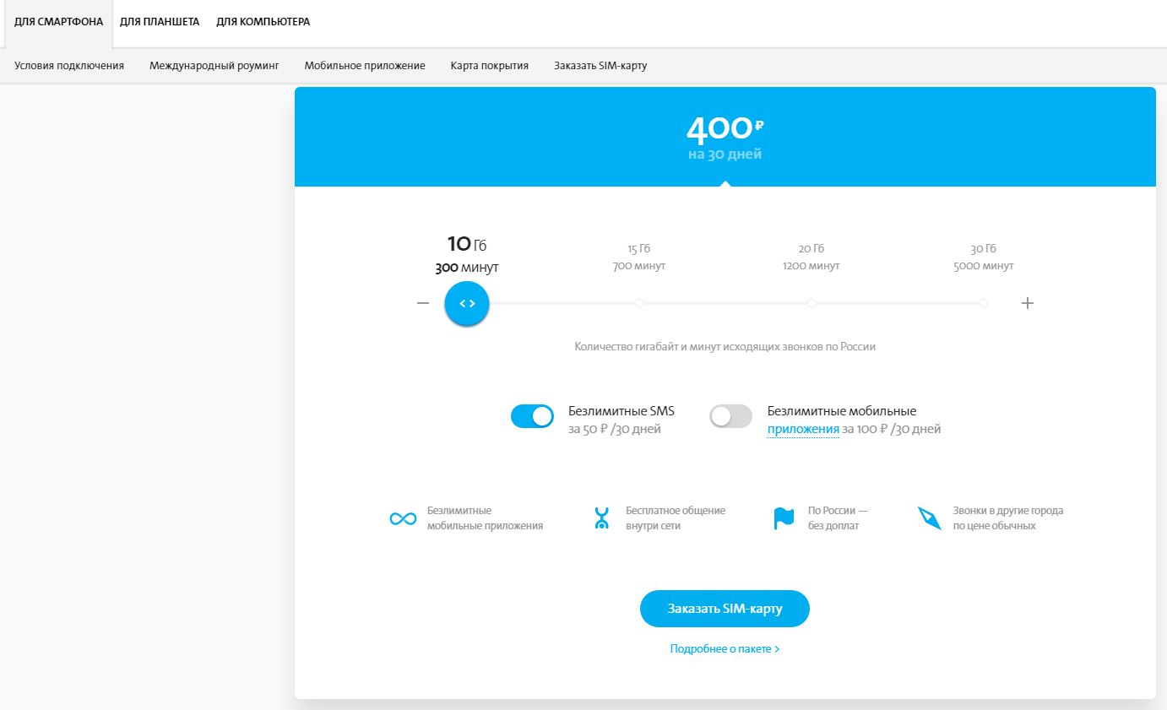Click the free in-network calls icon

point(601,518)
